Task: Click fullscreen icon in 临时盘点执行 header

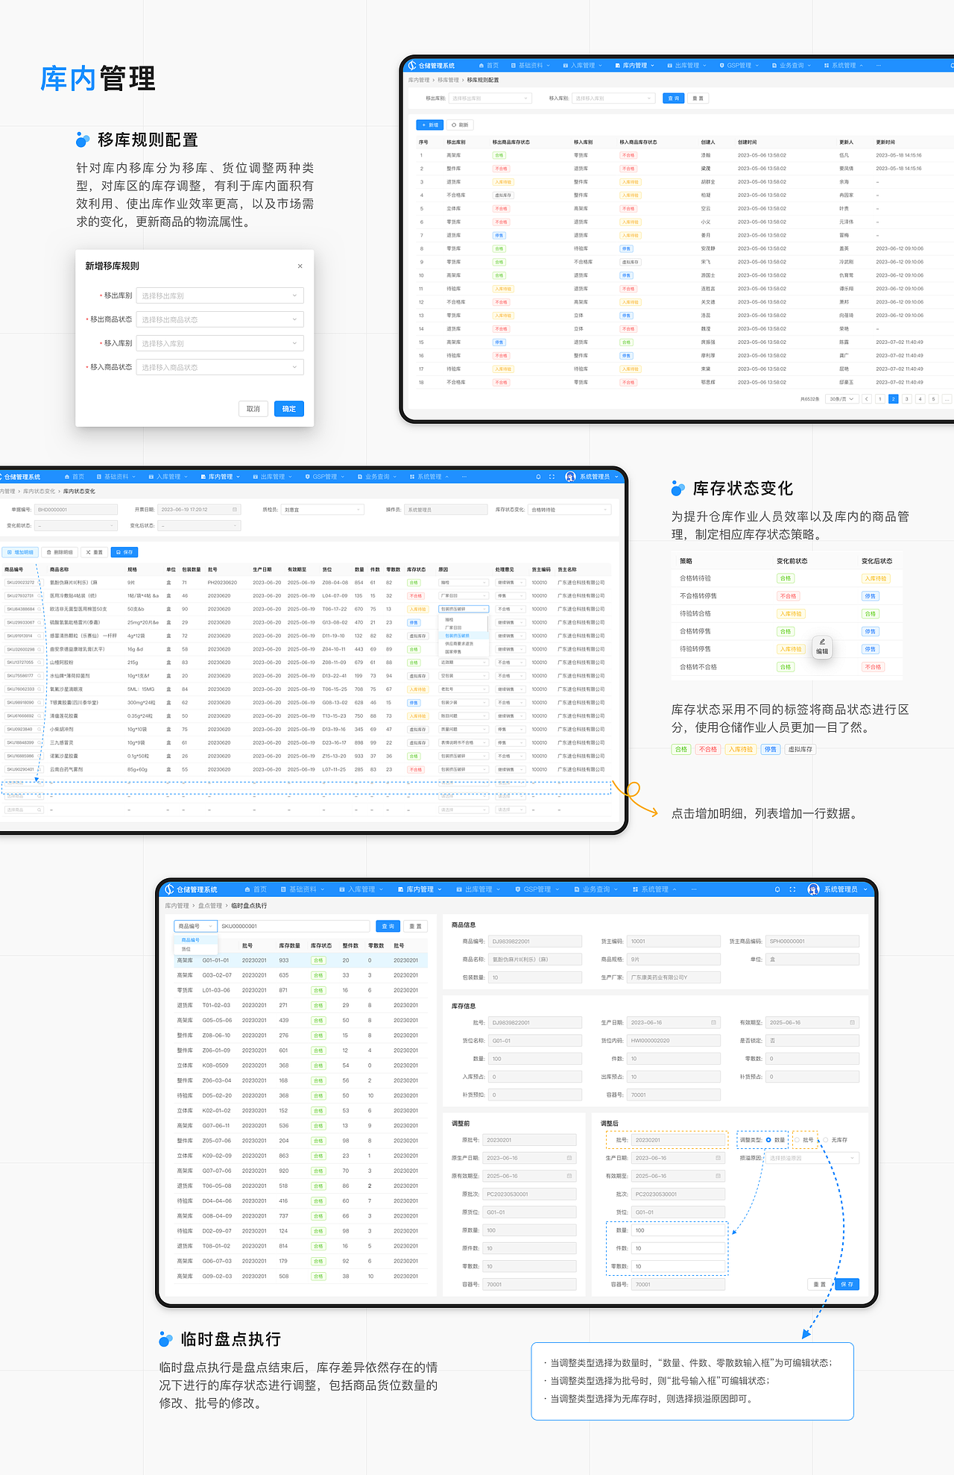Action: click(x=792, y=889)
